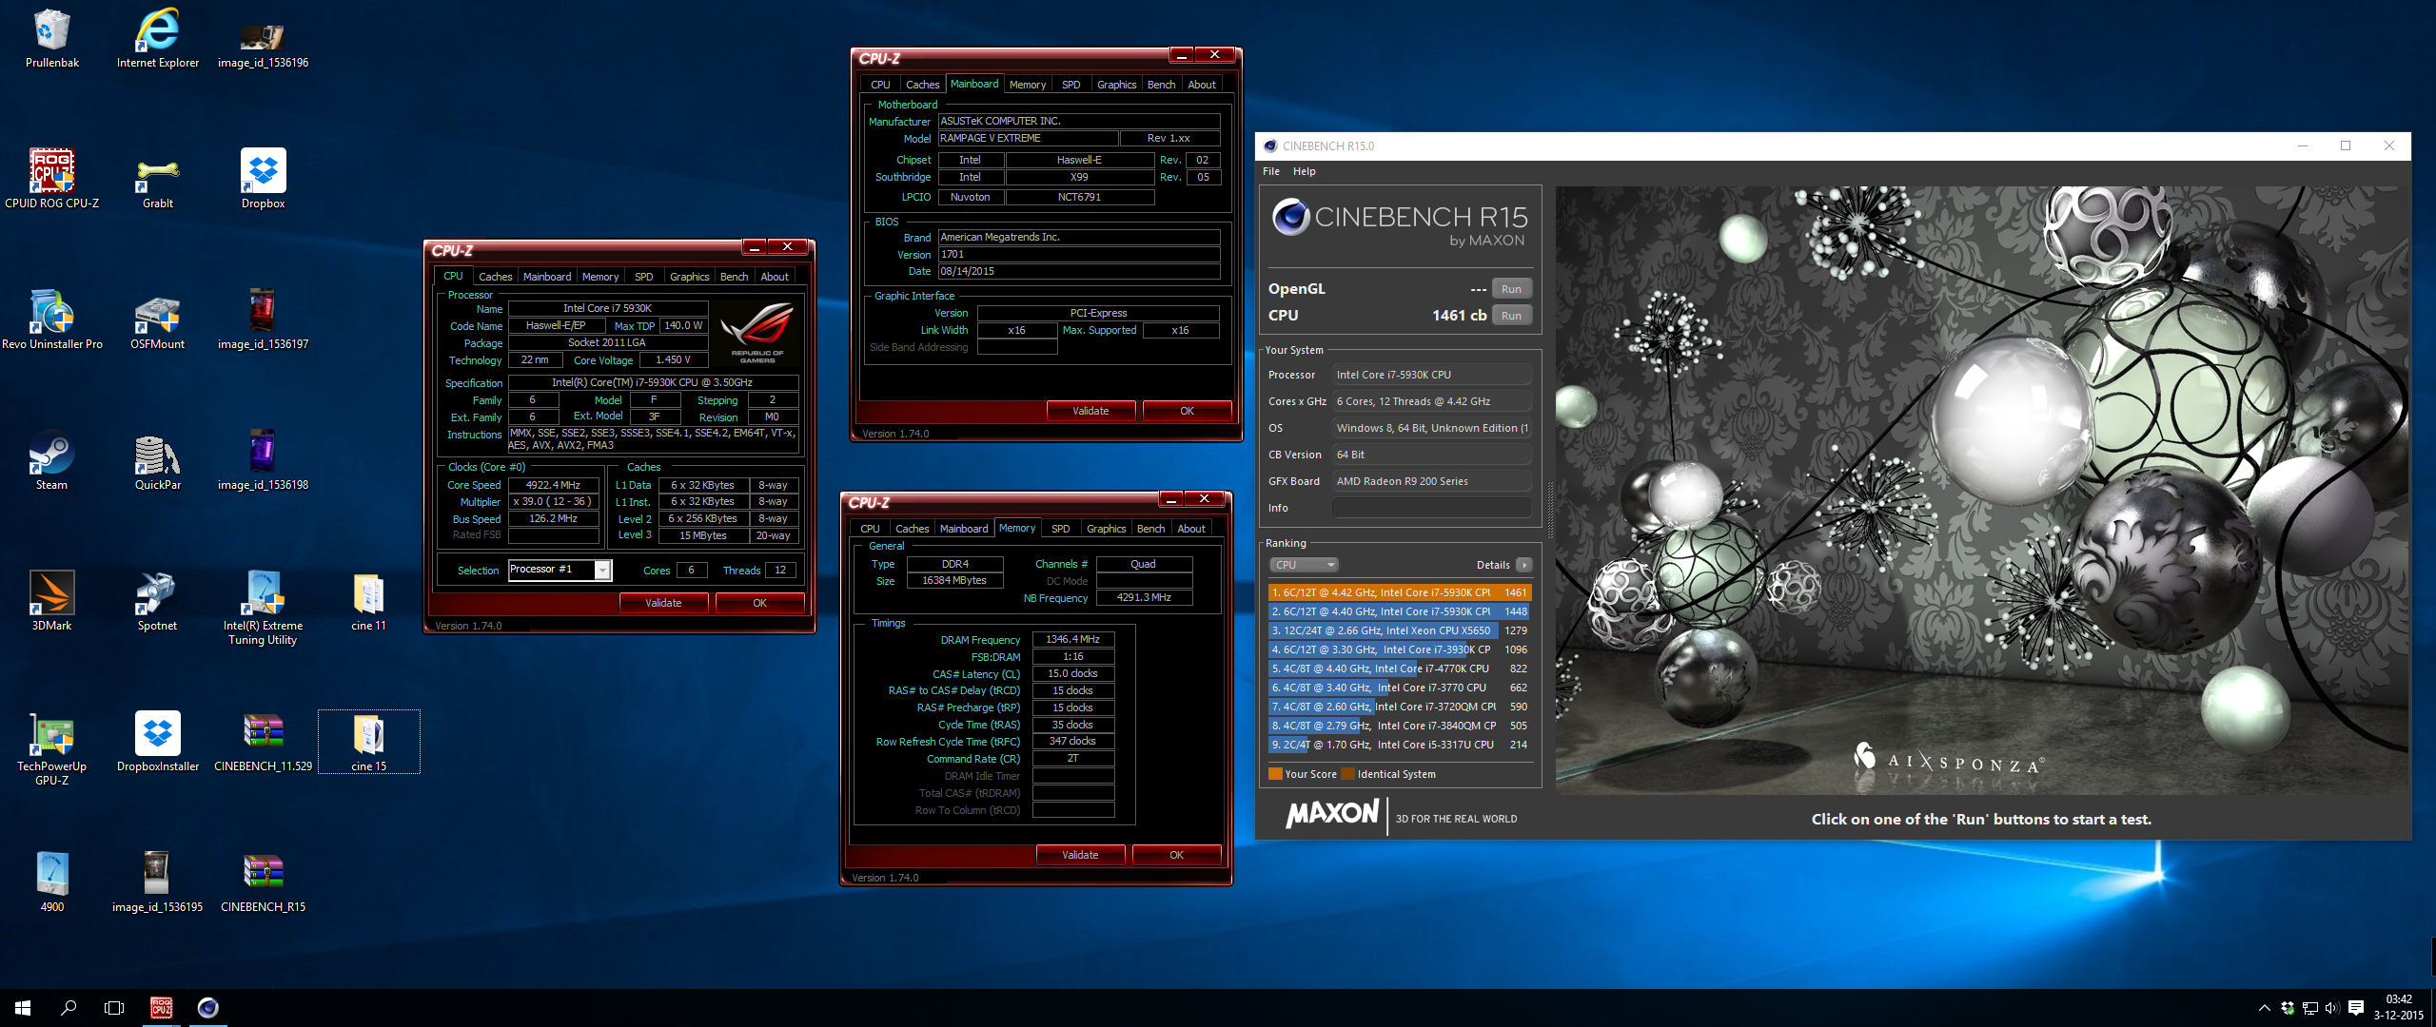Expand ranking Details arrow in Cinebench
2436x1027 pixels.
click(x=1523, y=565)
